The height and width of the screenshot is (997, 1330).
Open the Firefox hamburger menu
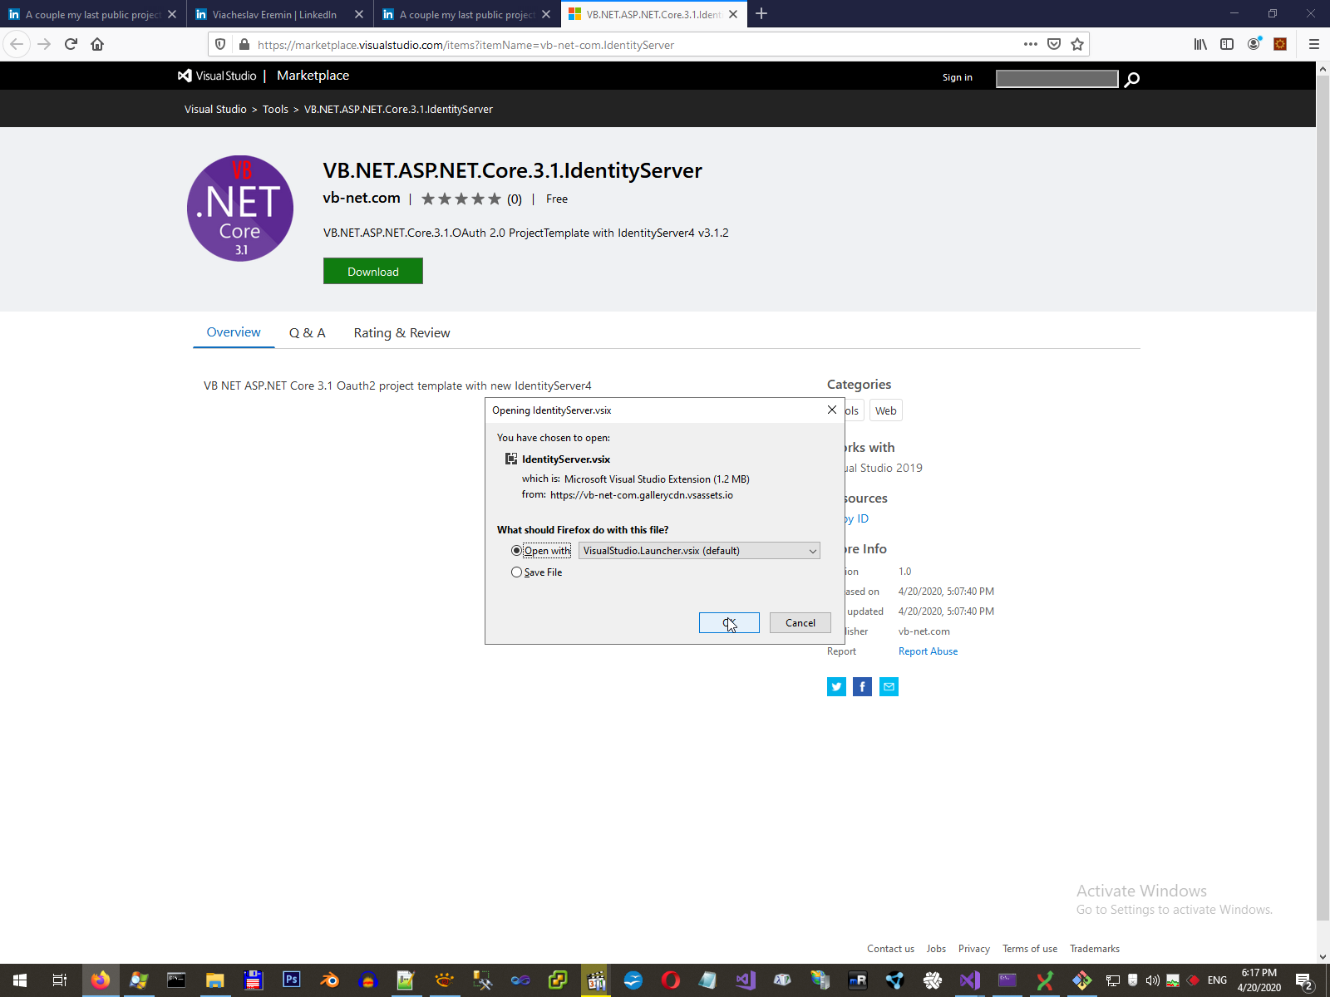point(1314,44)
